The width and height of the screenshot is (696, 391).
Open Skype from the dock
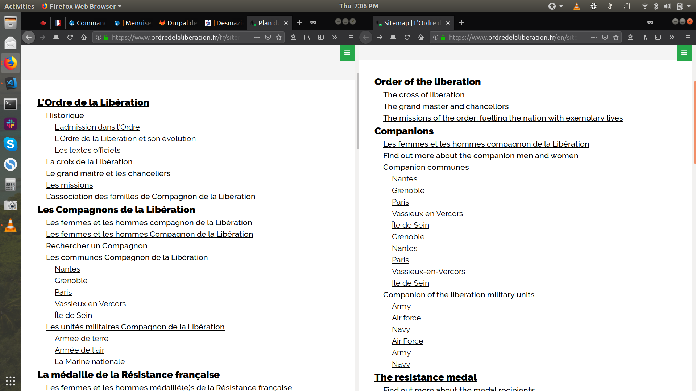pos(11,144)
